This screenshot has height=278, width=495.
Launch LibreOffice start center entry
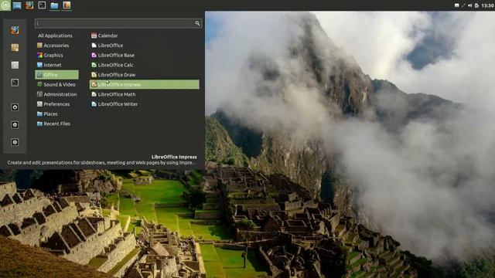click(107, 46)
